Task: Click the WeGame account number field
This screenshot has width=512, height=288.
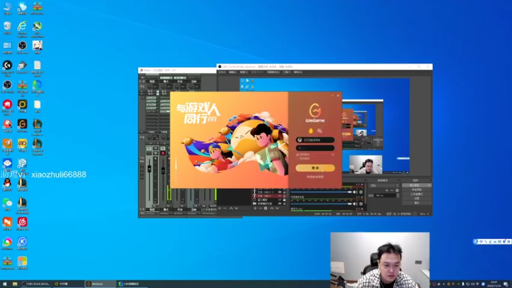Action: click(315, 140)
